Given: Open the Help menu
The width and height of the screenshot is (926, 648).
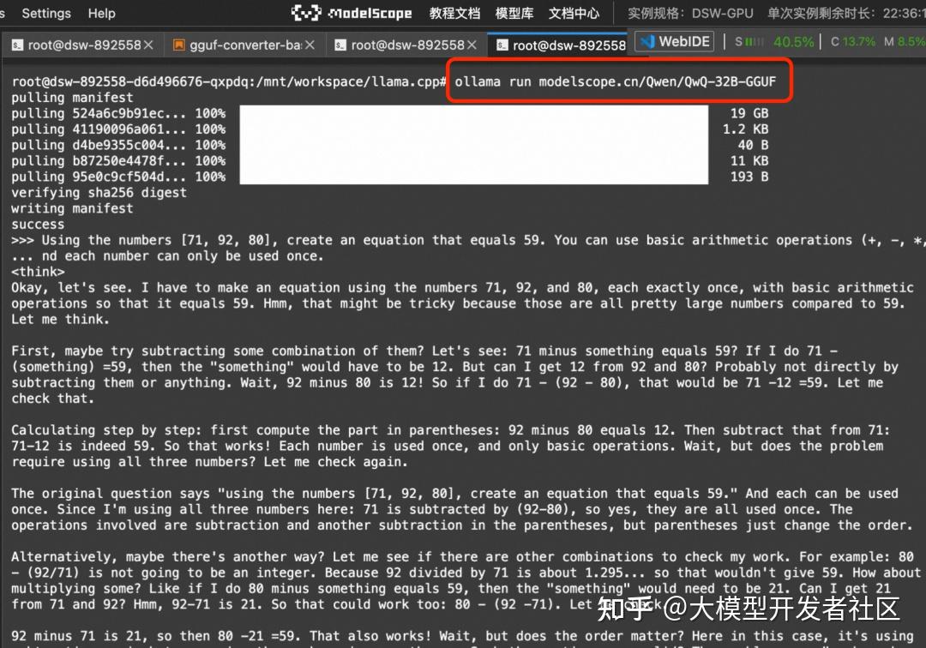Looking at the screenshot, I should 101,13.
